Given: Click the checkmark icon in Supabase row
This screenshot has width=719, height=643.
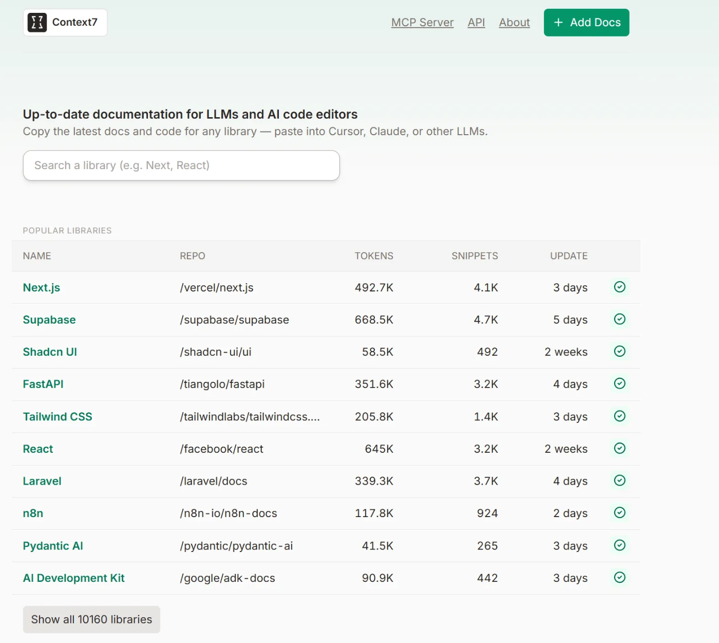Looking at the screenshot, I should (x=620, y=319).
